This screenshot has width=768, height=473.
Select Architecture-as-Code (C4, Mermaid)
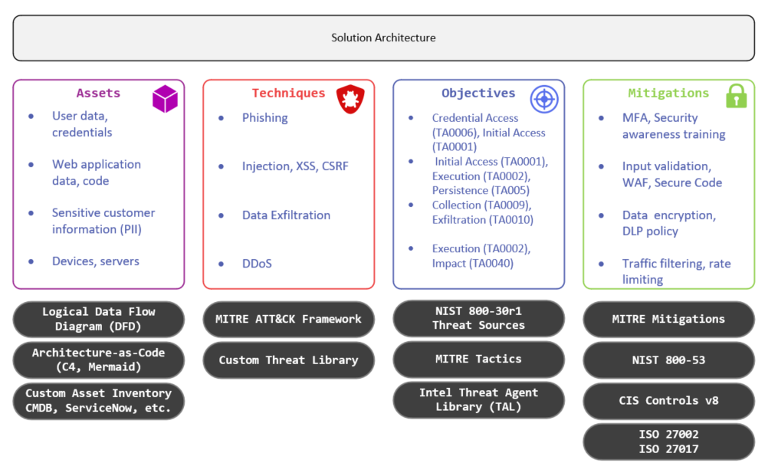pos(98,360)
